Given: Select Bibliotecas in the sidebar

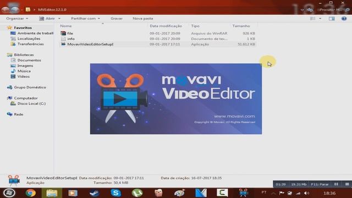Looking at the screenshot, I should click(24, 55).
